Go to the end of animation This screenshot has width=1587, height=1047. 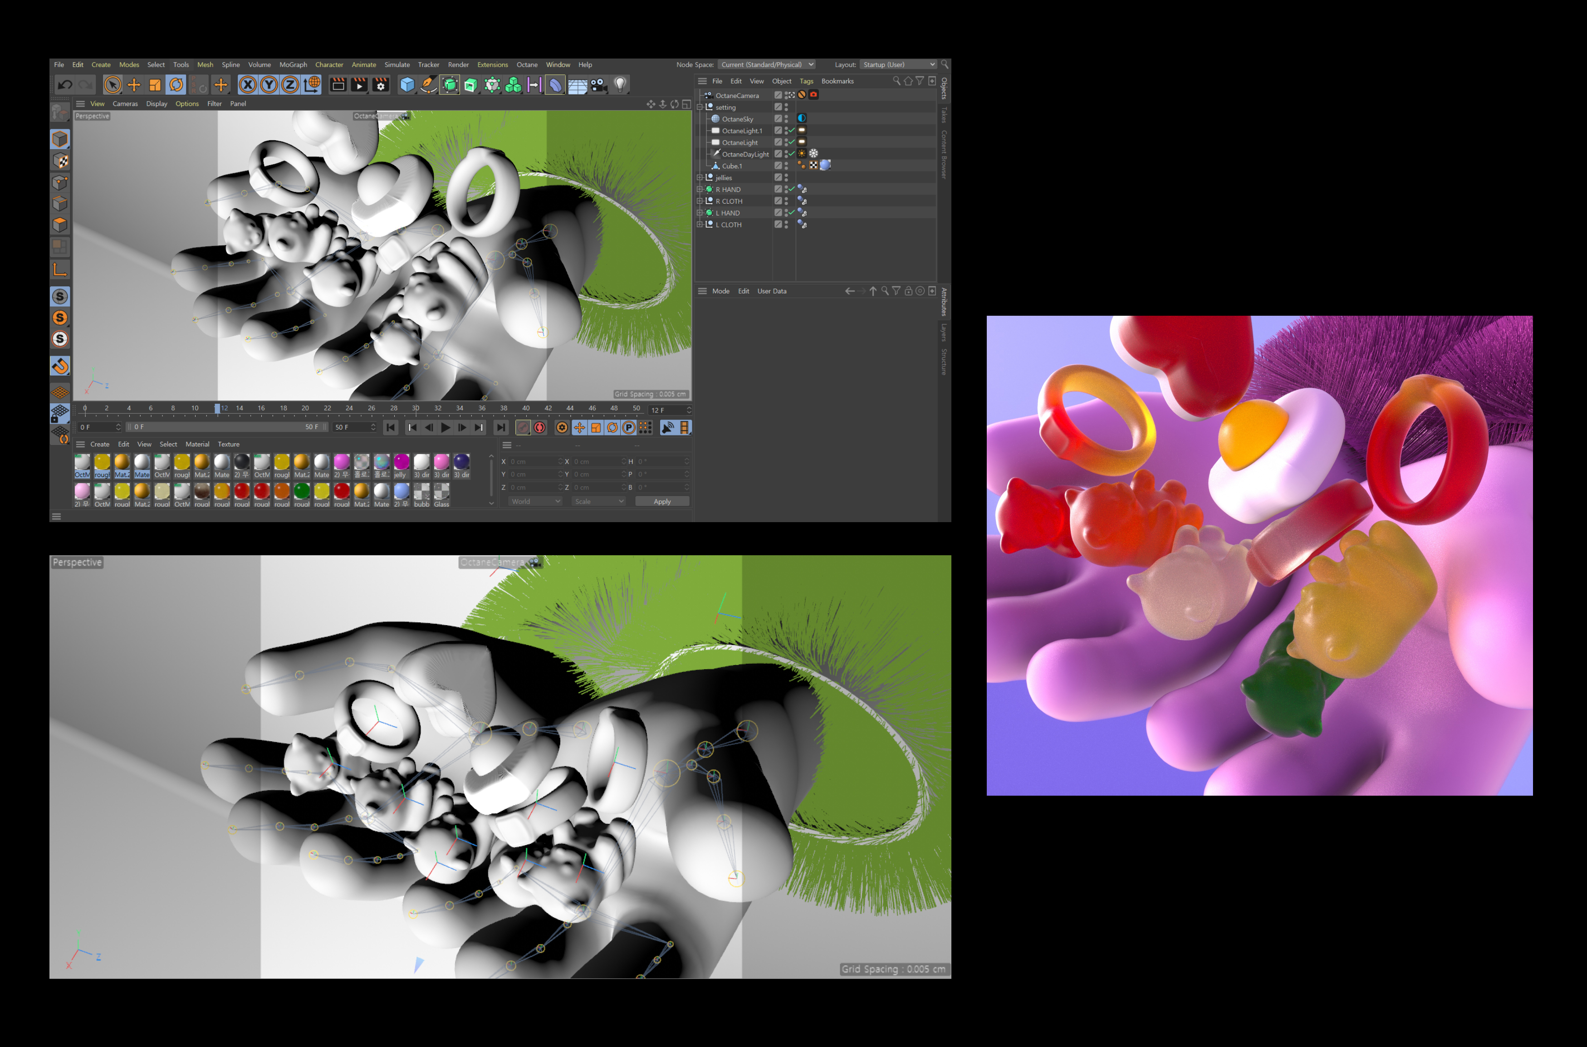[501, 427]
